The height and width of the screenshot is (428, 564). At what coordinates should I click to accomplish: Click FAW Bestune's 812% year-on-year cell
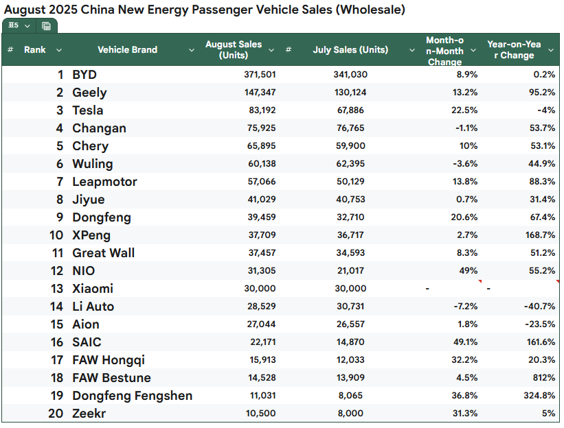[543, 378]
